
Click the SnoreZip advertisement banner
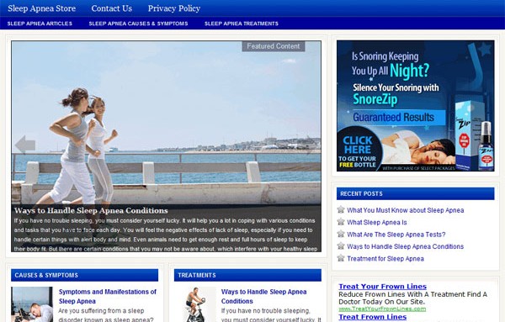tap(416, 105)
